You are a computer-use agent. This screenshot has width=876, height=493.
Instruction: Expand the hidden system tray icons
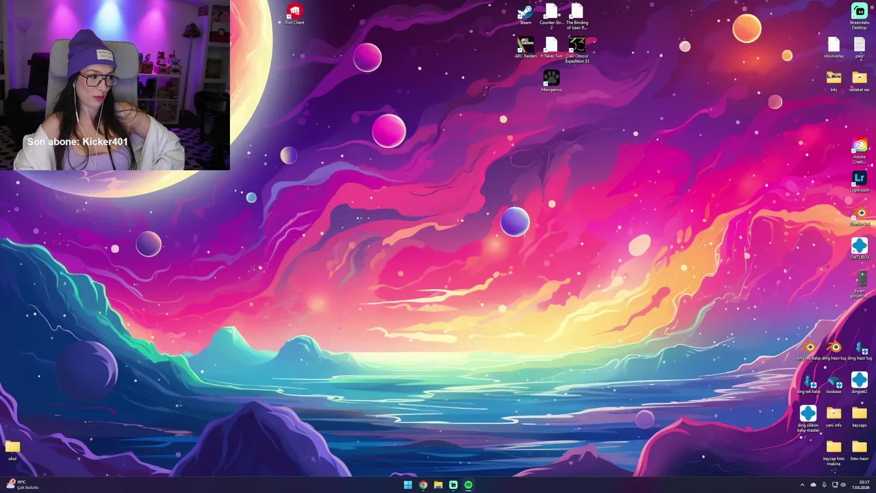(803, 485)
